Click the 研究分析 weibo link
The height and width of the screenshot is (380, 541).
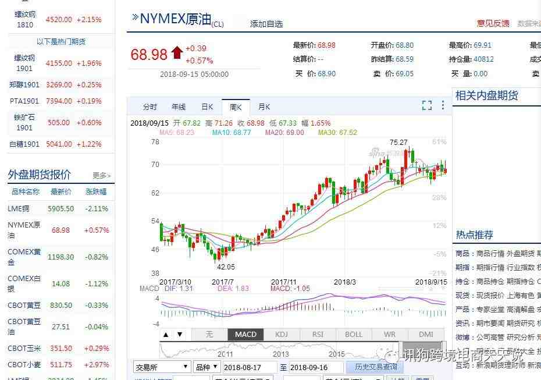pyautogui.click(x=520, y=337)
